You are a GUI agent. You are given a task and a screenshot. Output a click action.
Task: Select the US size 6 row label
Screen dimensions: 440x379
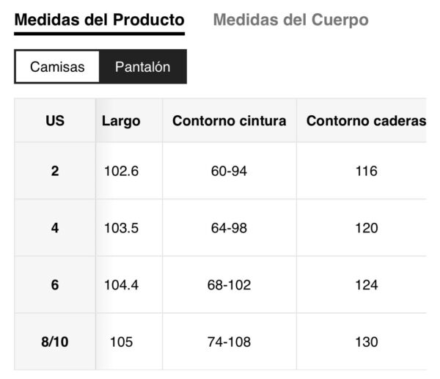pyautogui.click(x=55, y=284)
